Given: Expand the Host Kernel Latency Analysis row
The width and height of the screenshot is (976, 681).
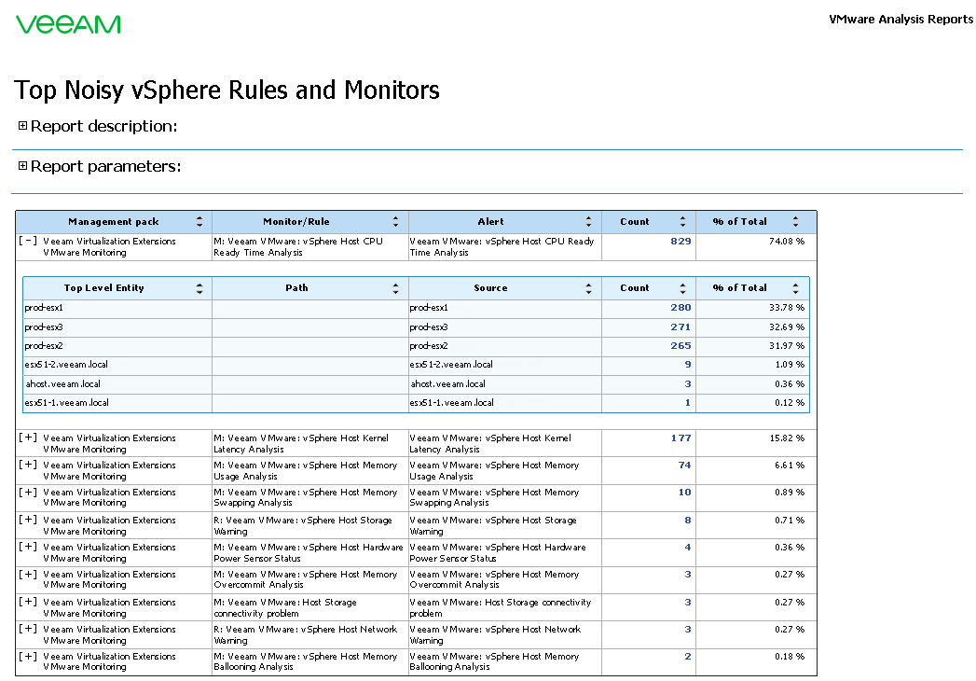Looking at the screenshot, I should [27, 438].
